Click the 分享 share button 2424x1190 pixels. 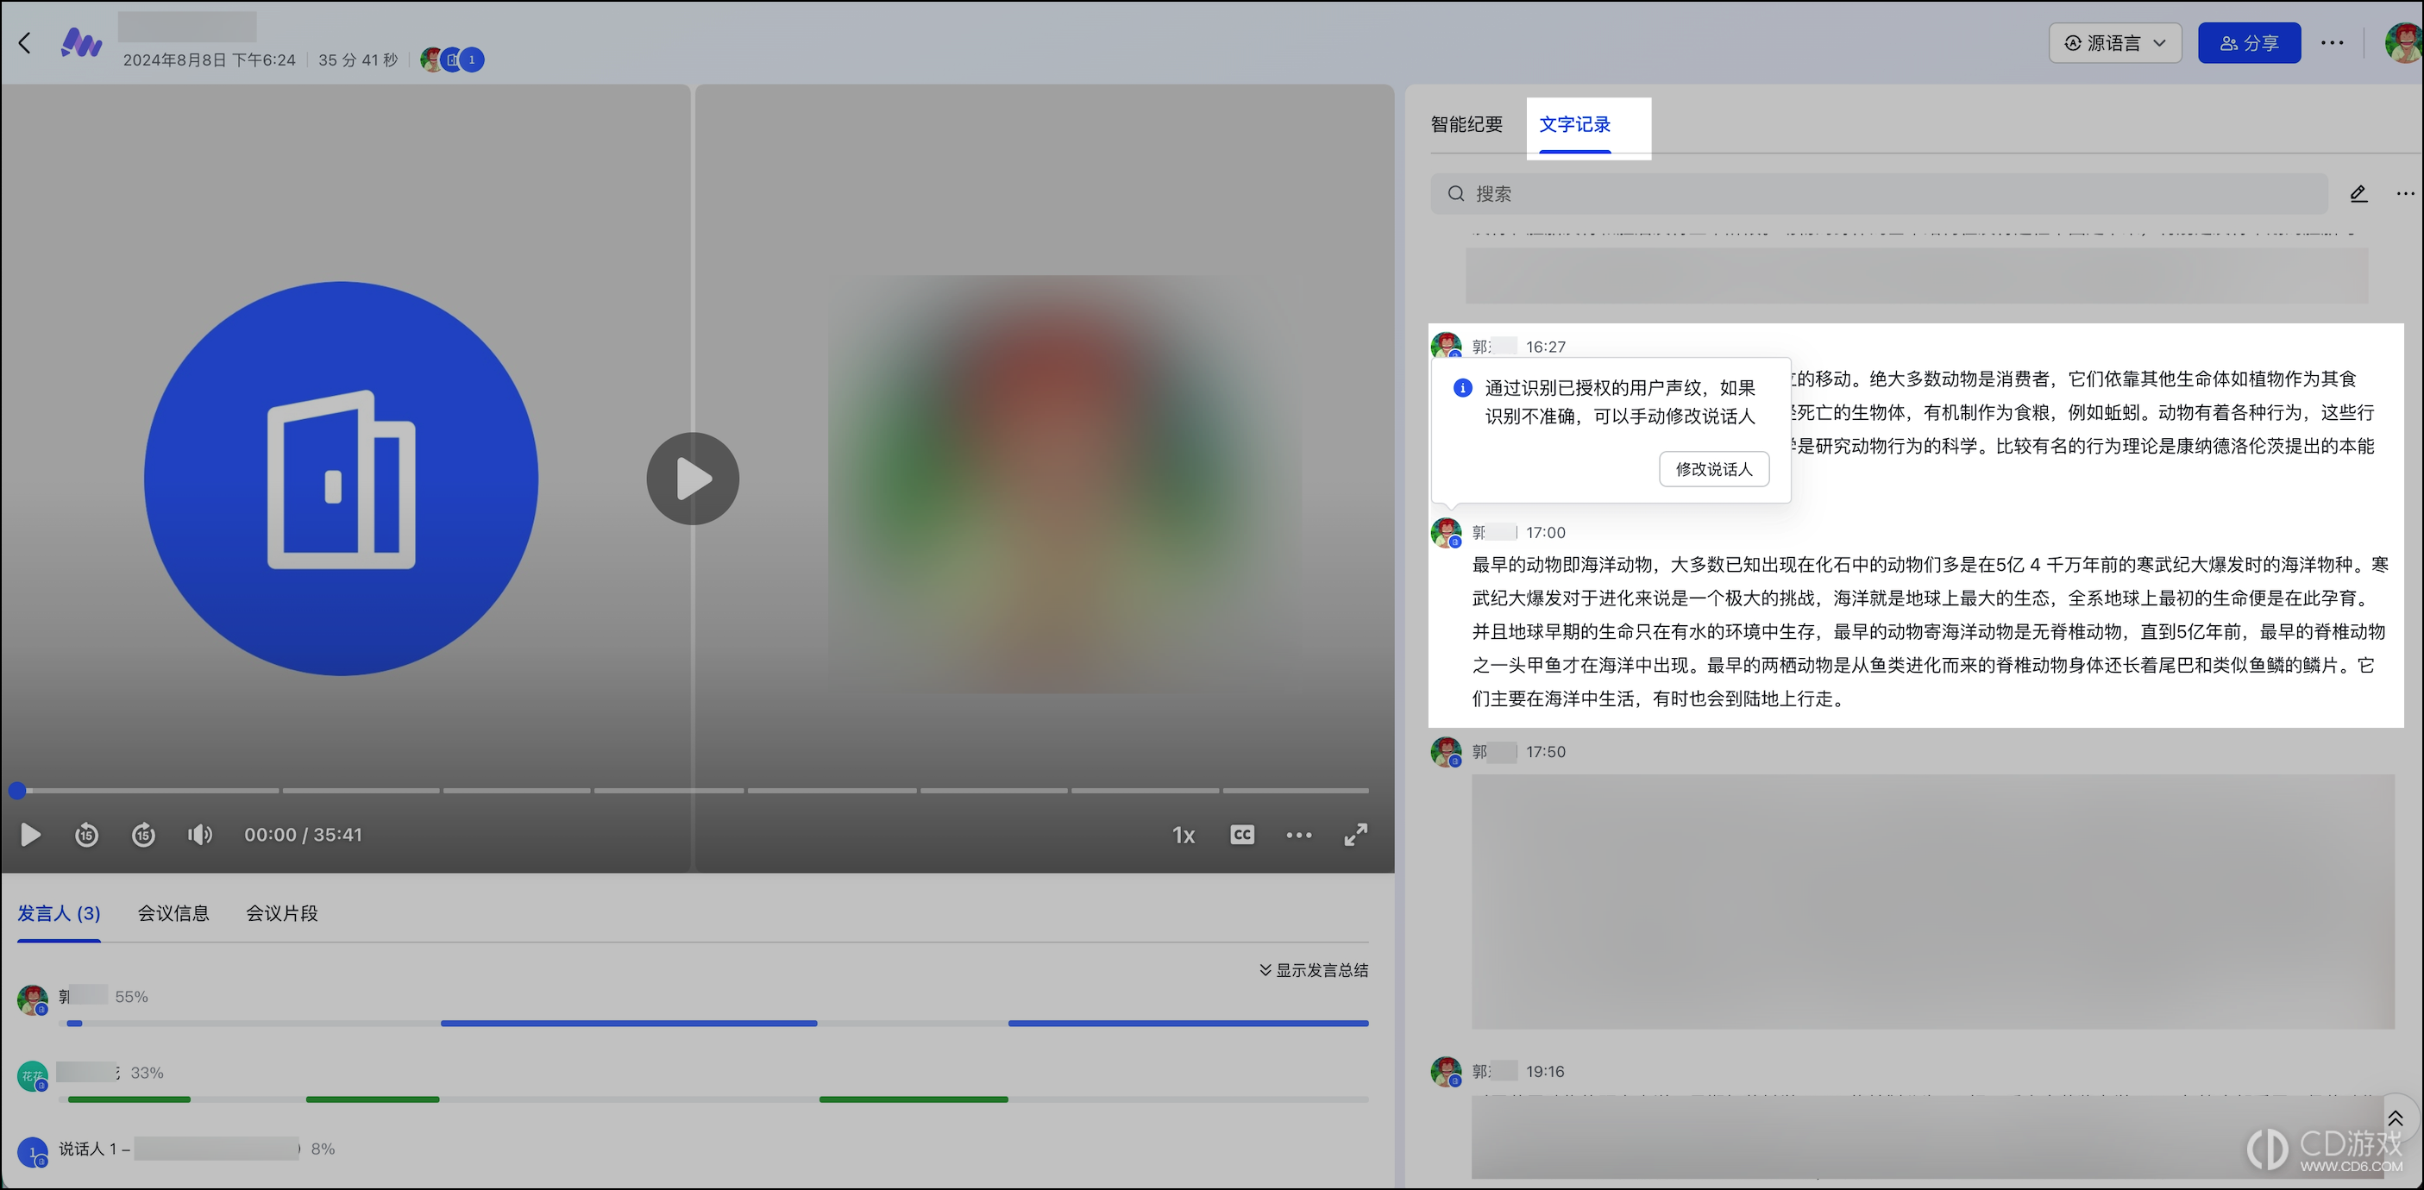(x=2249, y=42)
